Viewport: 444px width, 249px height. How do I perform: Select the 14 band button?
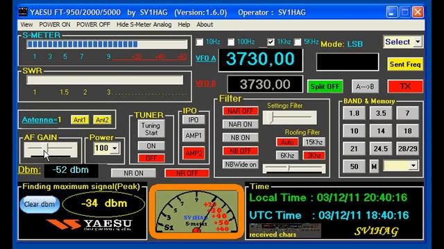click(381, 131)
